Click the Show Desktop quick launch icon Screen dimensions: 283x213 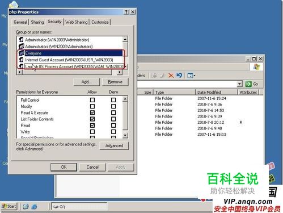[x=26, y=206]
